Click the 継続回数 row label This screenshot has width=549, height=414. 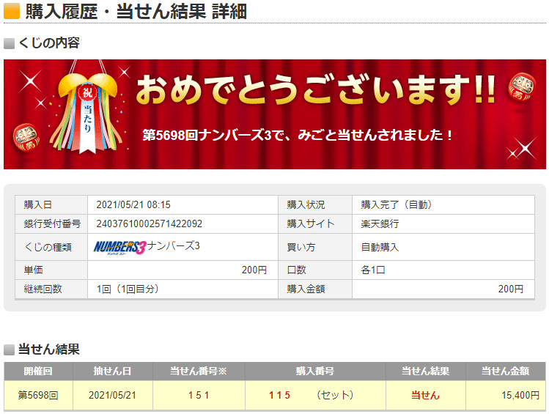tap(43, 289)
